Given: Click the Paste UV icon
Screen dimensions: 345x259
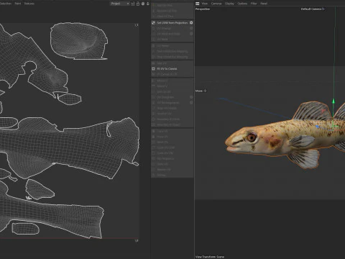Looking at the screenshot, I should pos(154,137).
